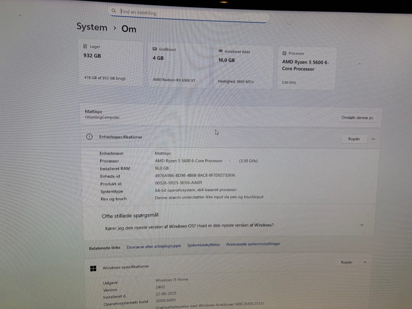Select the Enhedsnavn value 'Mattispc'
412x309 pixels.
[163, 153]
